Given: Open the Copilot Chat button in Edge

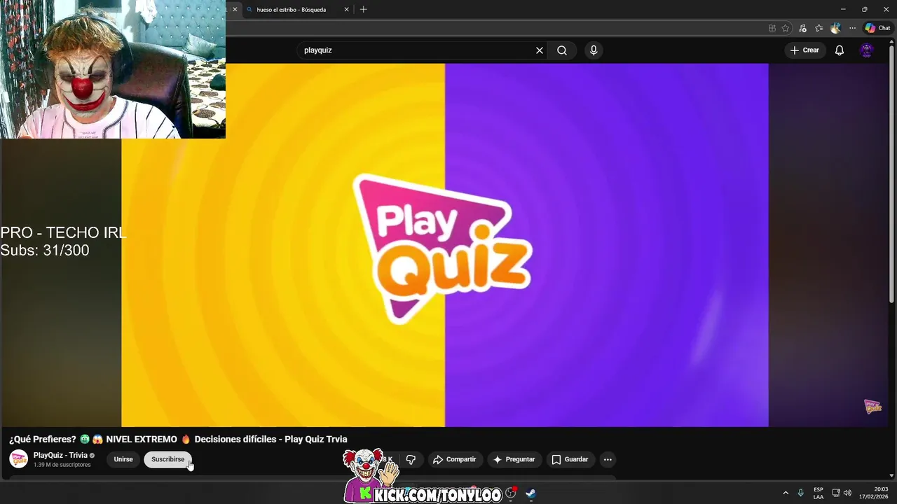Looking at the screenshot, I should [877, 28].
